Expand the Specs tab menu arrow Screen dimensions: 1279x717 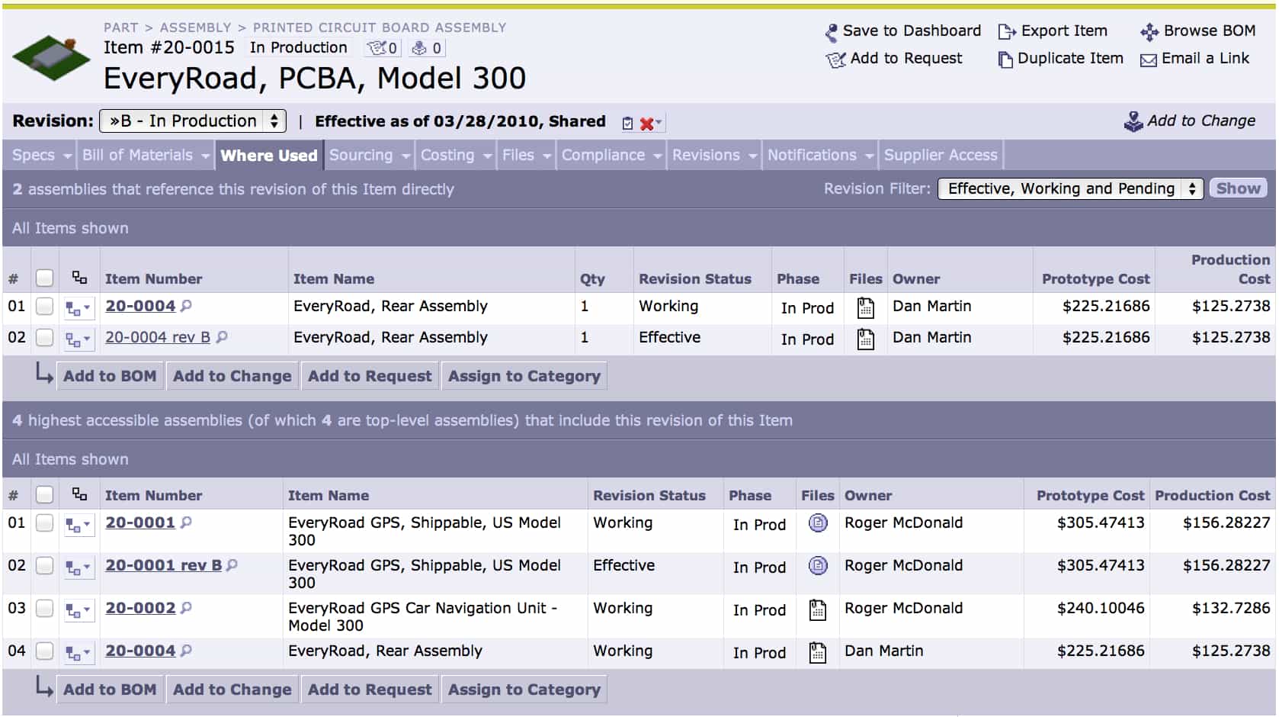[67, 156]
